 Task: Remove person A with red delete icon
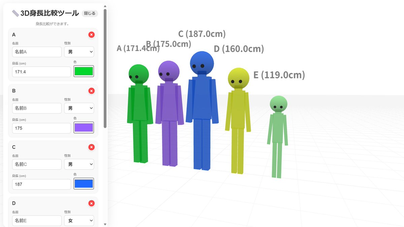(92, 35)
